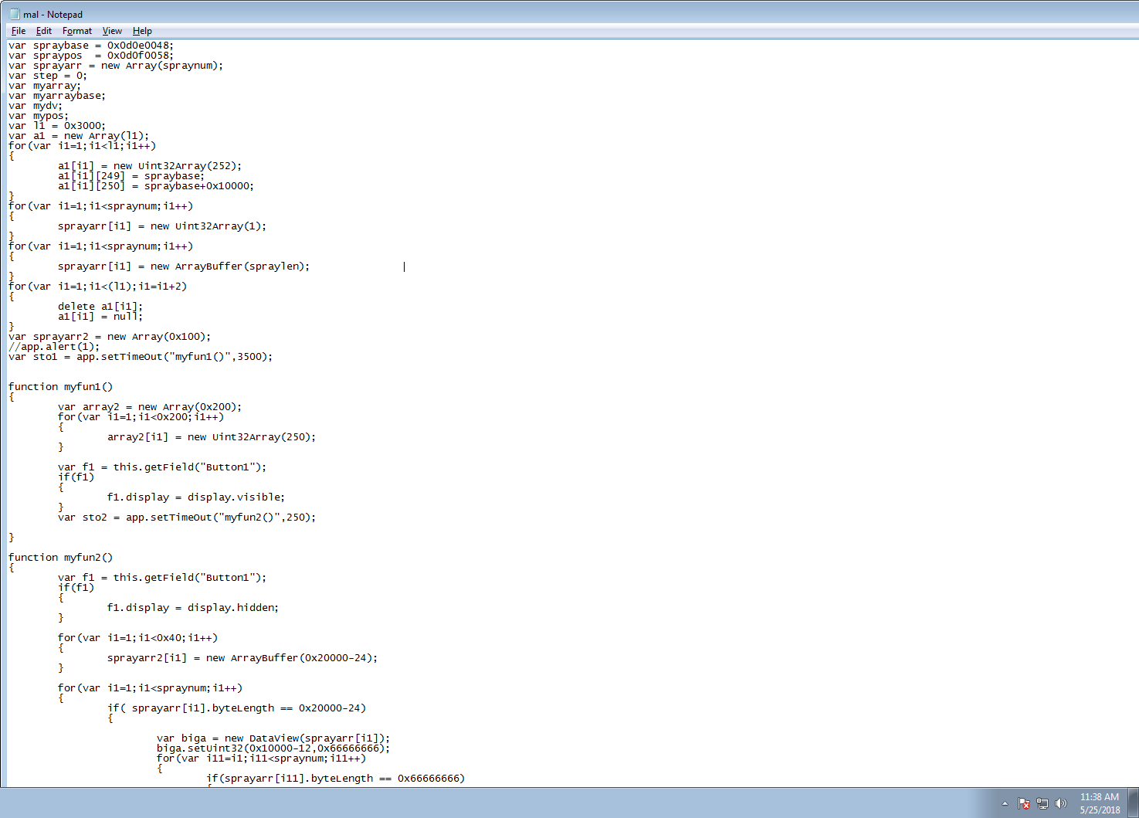This screenshot has height=818, width=1139.
Task: Open the Format menu
Action: (x=77, y=31)
